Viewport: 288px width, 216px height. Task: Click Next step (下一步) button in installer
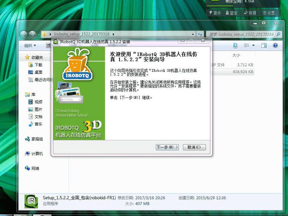tap(167, 147)
